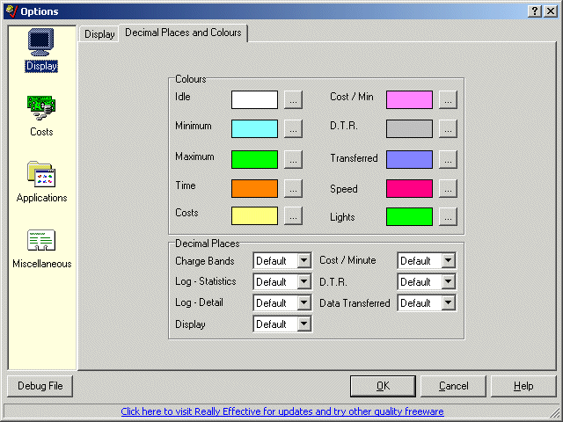Click the Speed magenta colour swatch
Image resolution: width=563 pixels, height=422 pixels.
click(x=409, y=188)
